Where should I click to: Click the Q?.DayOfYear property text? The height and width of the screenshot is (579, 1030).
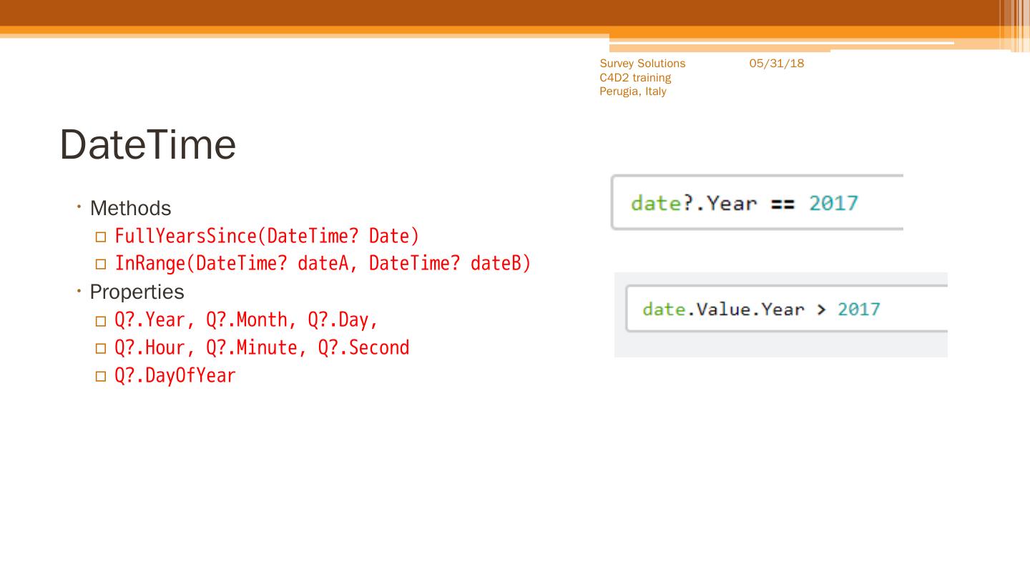click(x=175, y=375)
